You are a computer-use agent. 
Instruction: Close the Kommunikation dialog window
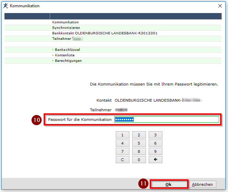pos(220,6)
